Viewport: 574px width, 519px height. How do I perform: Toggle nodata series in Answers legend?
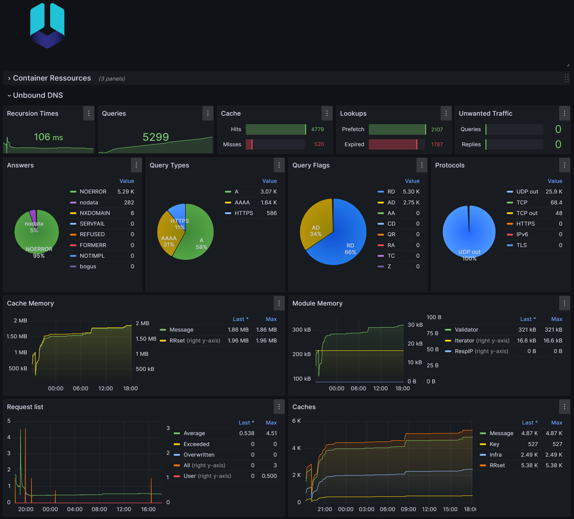pyautogui.click(x=88, y=203)
